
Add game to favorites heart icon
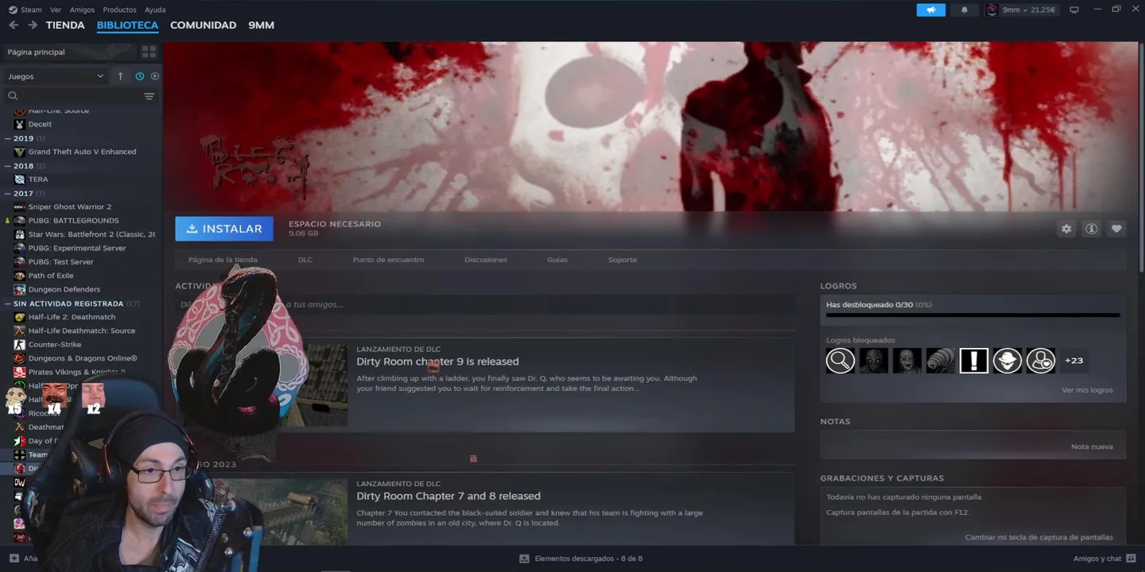pyautogui.click(x=1116, y=229)
